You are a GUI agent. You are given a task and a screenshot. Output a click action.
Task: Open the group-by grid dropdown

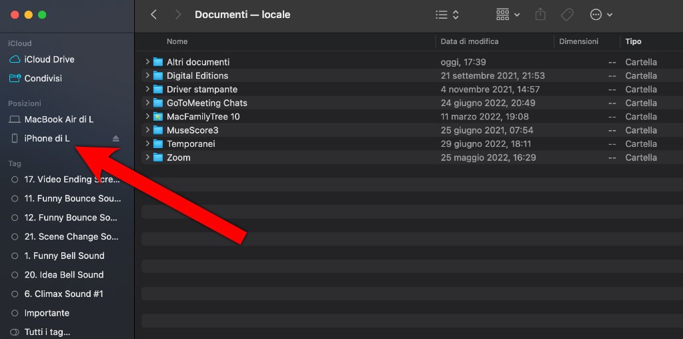click(x=508, y=15)
